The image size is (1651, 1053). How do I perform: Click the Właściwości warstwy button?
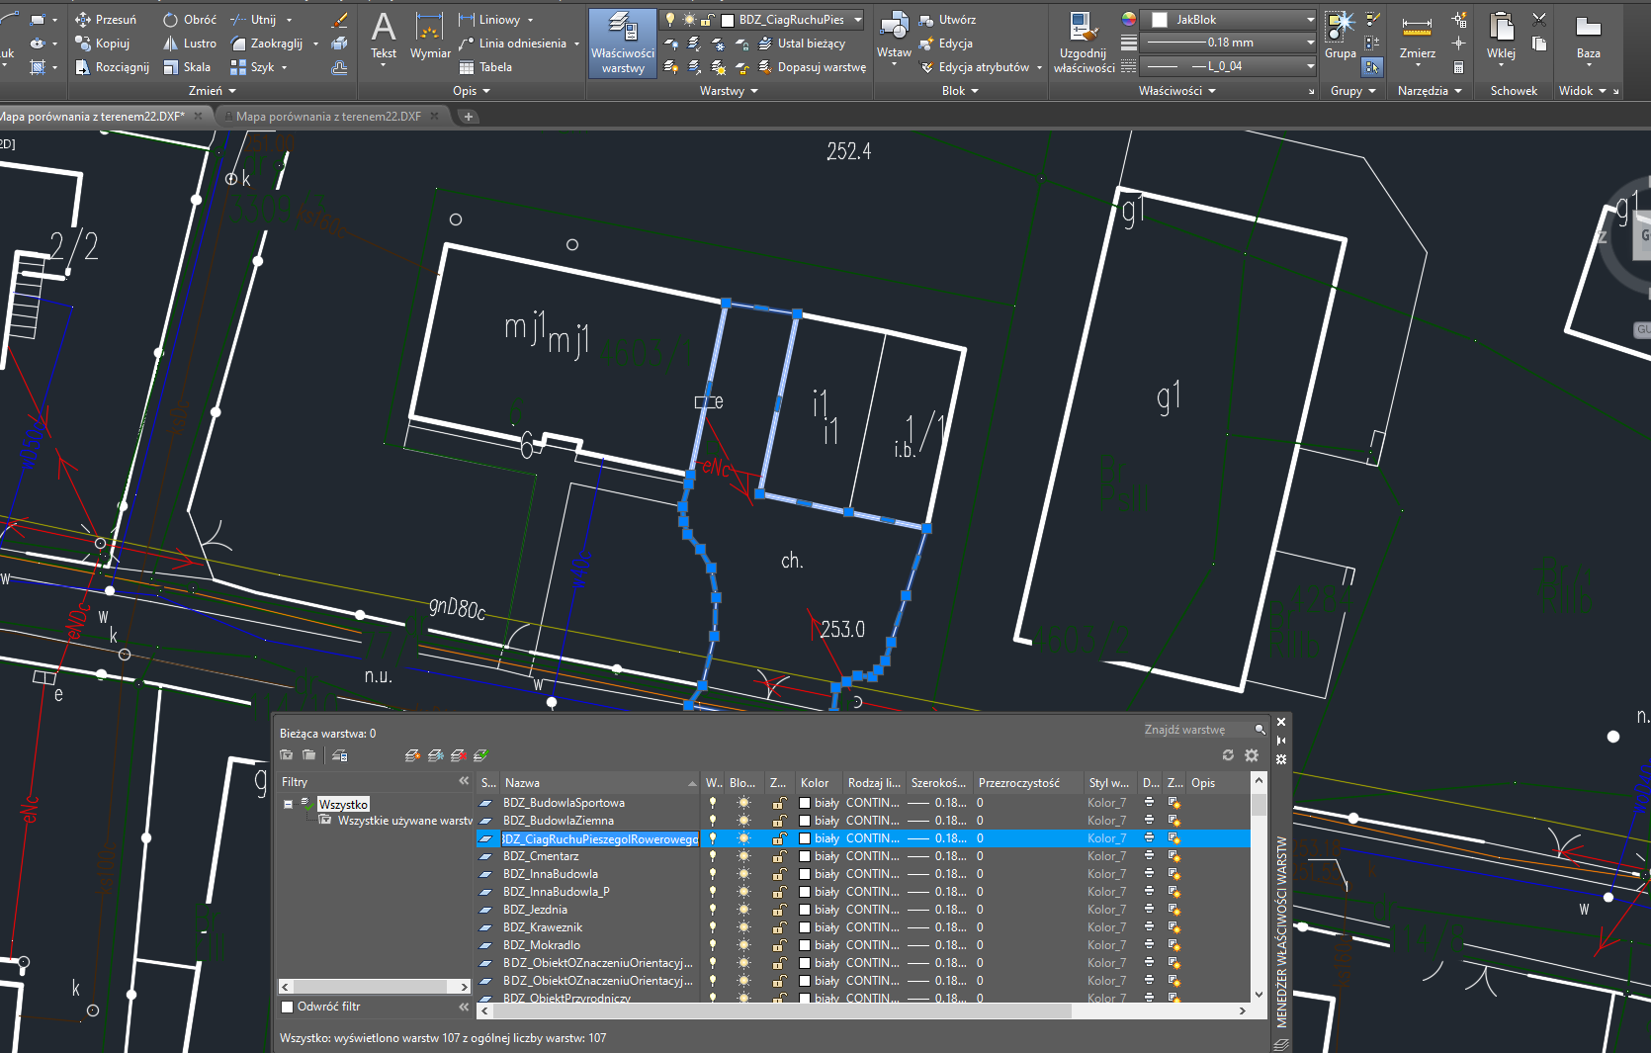[623, 43]
